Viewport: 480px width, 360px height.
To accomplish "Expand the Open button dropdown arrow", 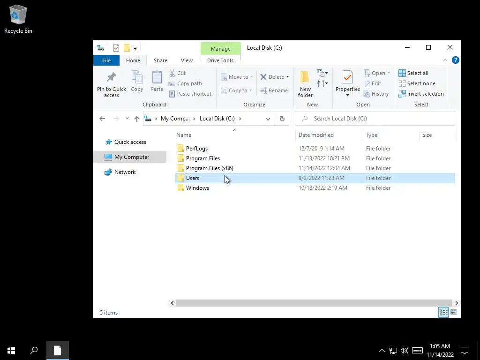I will pos(389,73).
